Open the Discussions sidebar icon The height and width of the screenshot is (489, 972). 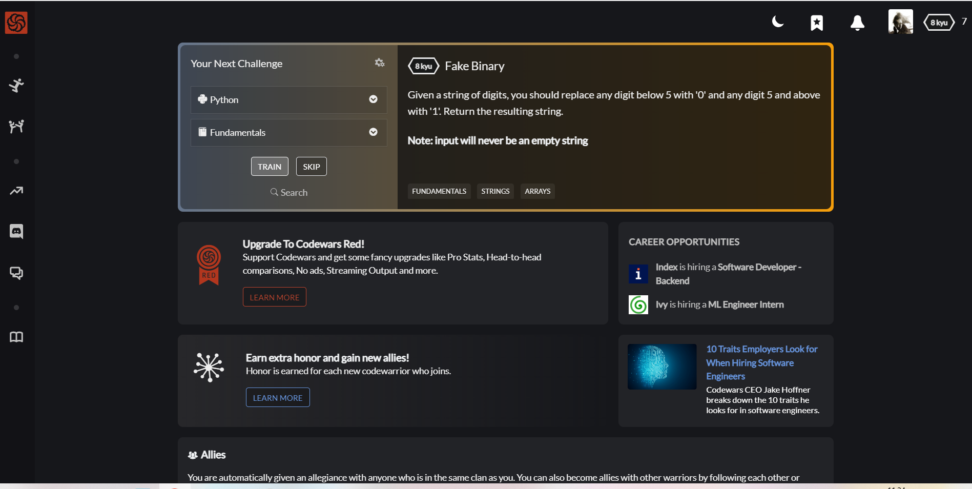(16, 273)
